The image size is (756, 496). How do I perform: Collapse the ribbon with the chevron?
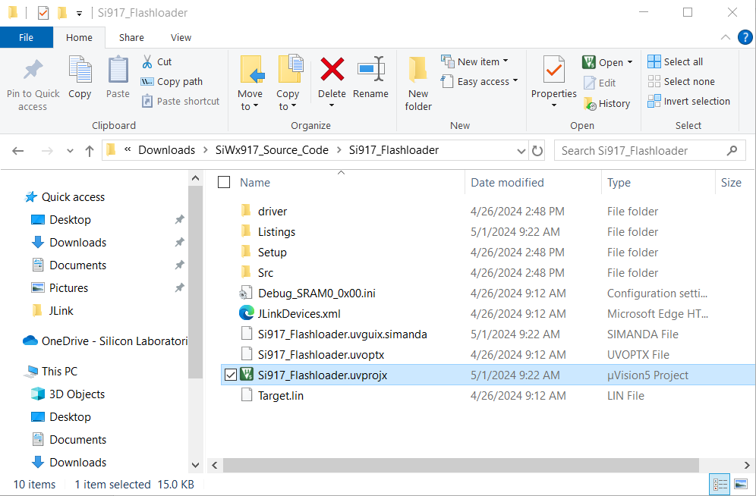pyautogui.click(x=725, y=37)
